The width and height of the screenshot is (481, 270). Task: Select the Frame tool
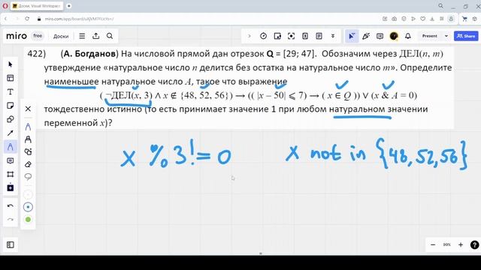pos(10,174)
